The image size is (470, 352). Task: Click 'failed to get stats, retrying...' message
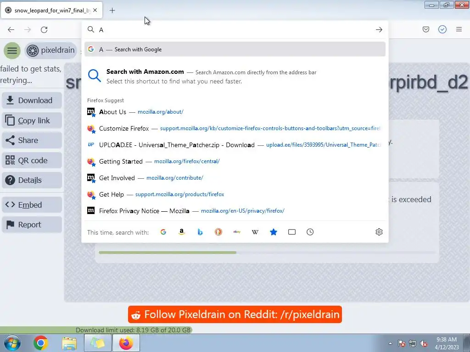tap(31, 75)
